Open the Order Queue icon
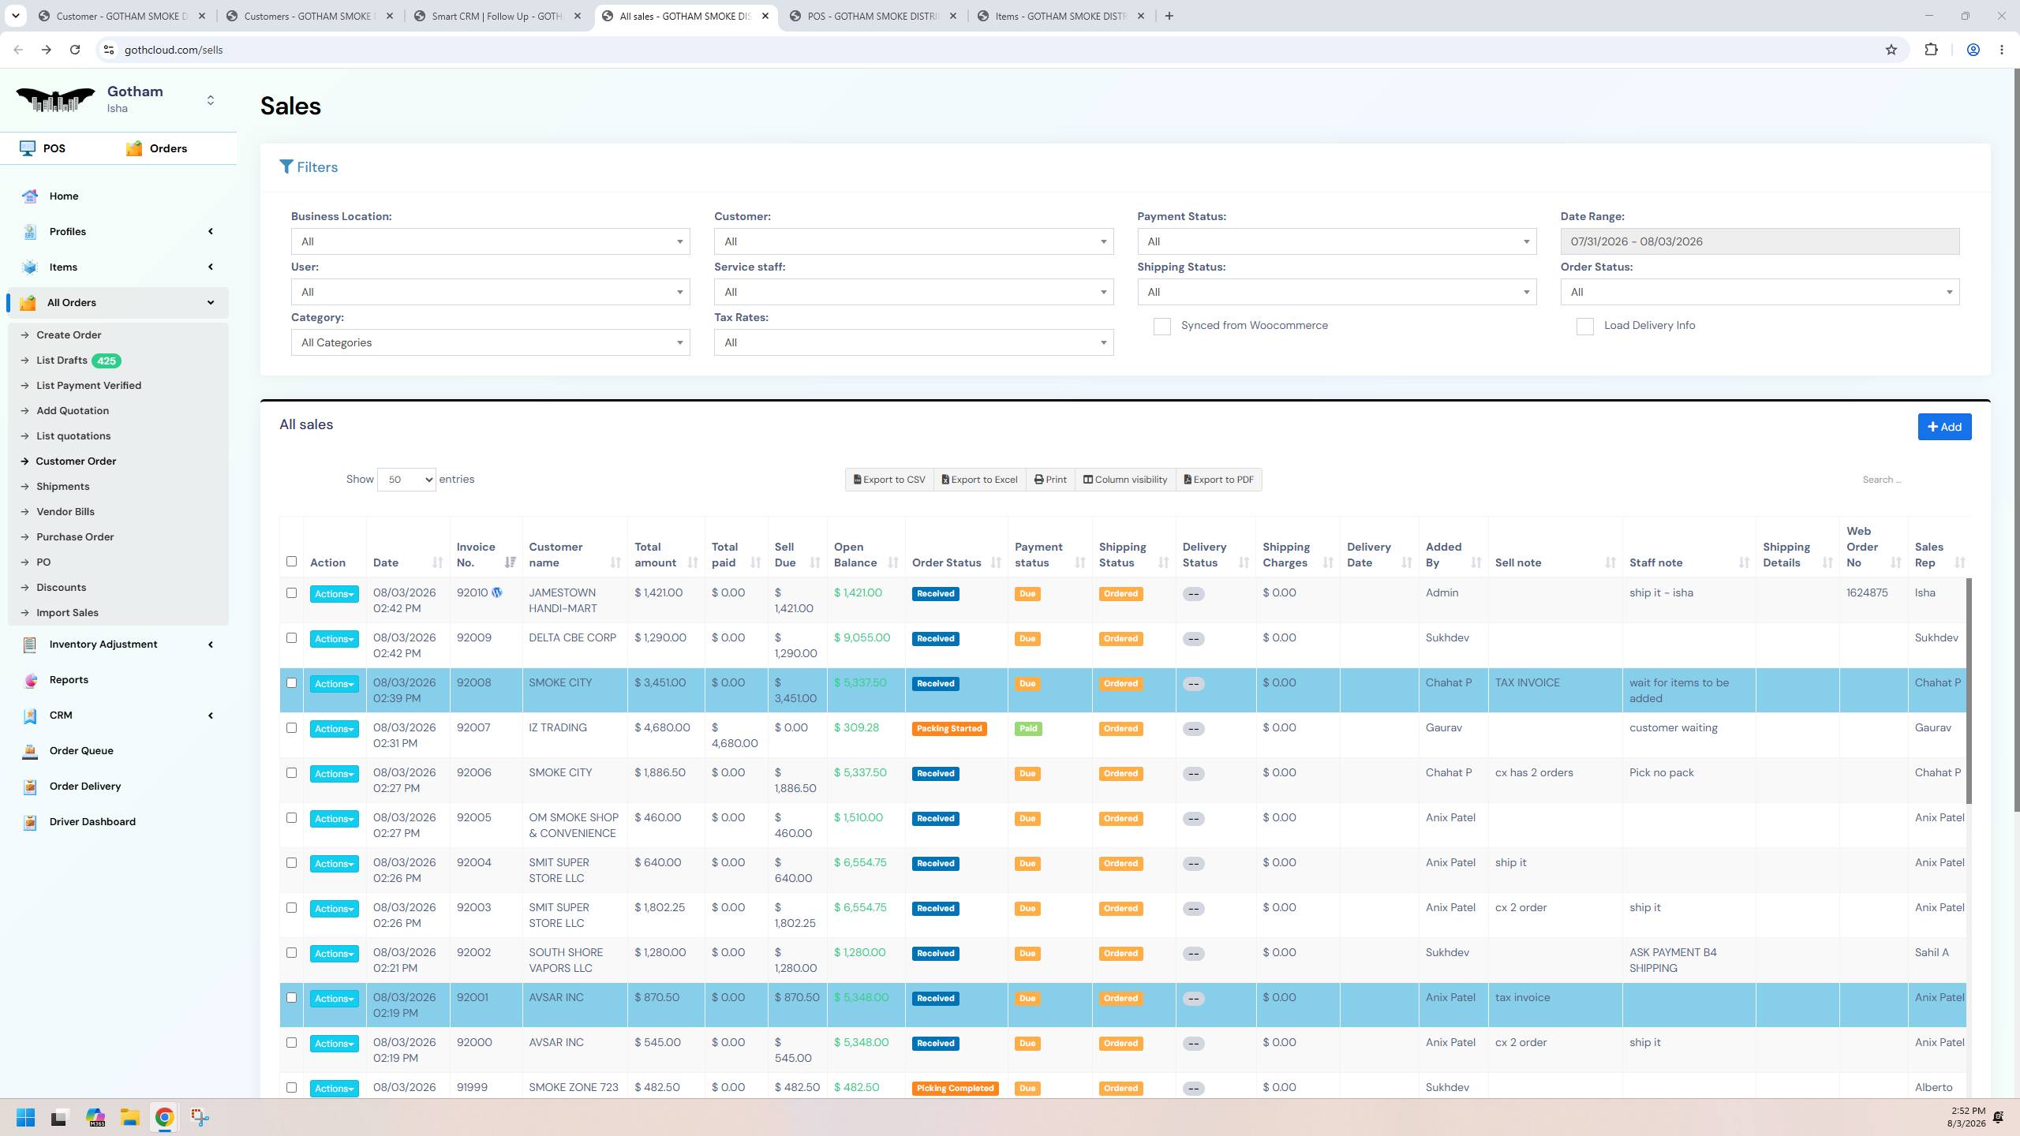This screenshot has width=2020, height=1136. pos(30,751)
